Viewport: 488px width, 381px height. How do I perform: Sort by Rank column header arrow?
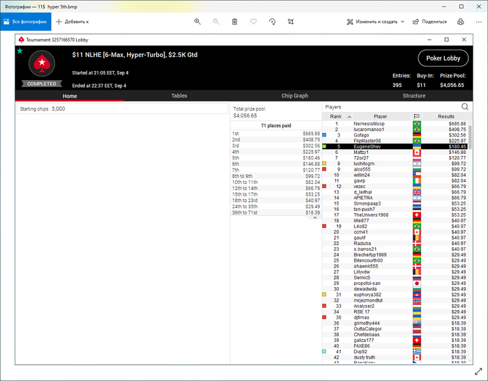tap(349, 116)
